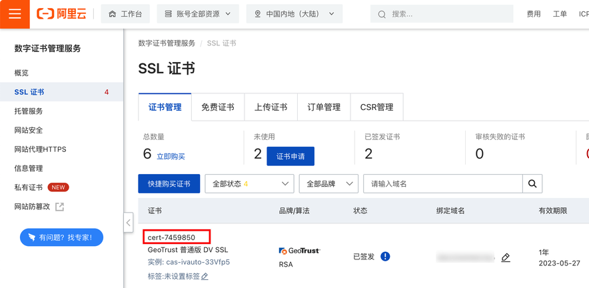
Task: Edit the certificate tag pencil icon
Action: 205,276
